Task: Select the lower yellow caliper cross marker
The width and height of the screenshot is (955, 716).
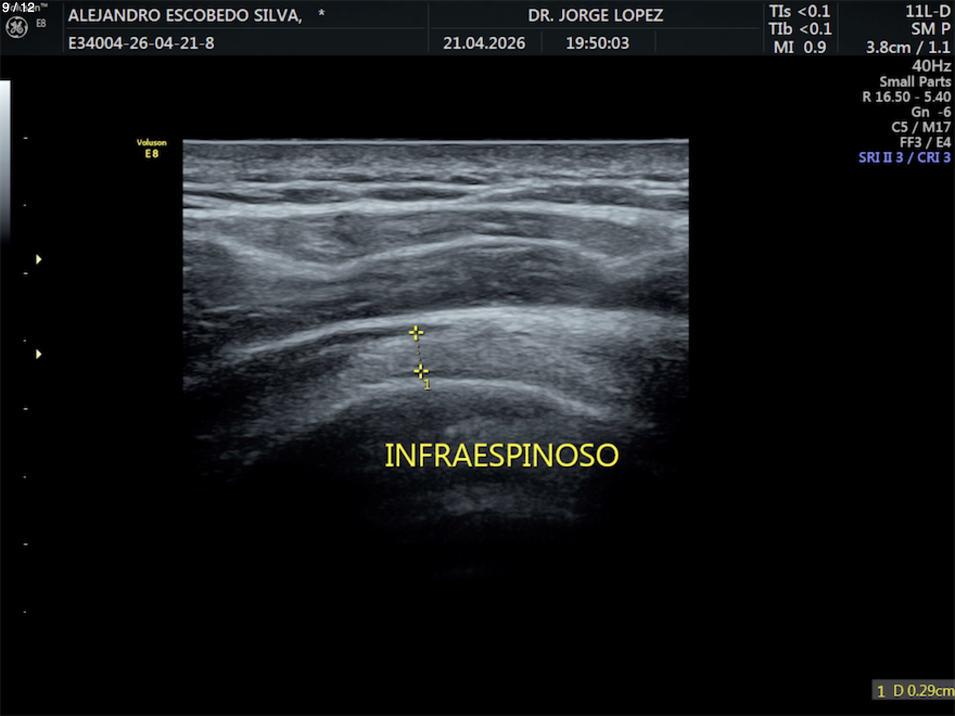Action: [x=421, y=372]
